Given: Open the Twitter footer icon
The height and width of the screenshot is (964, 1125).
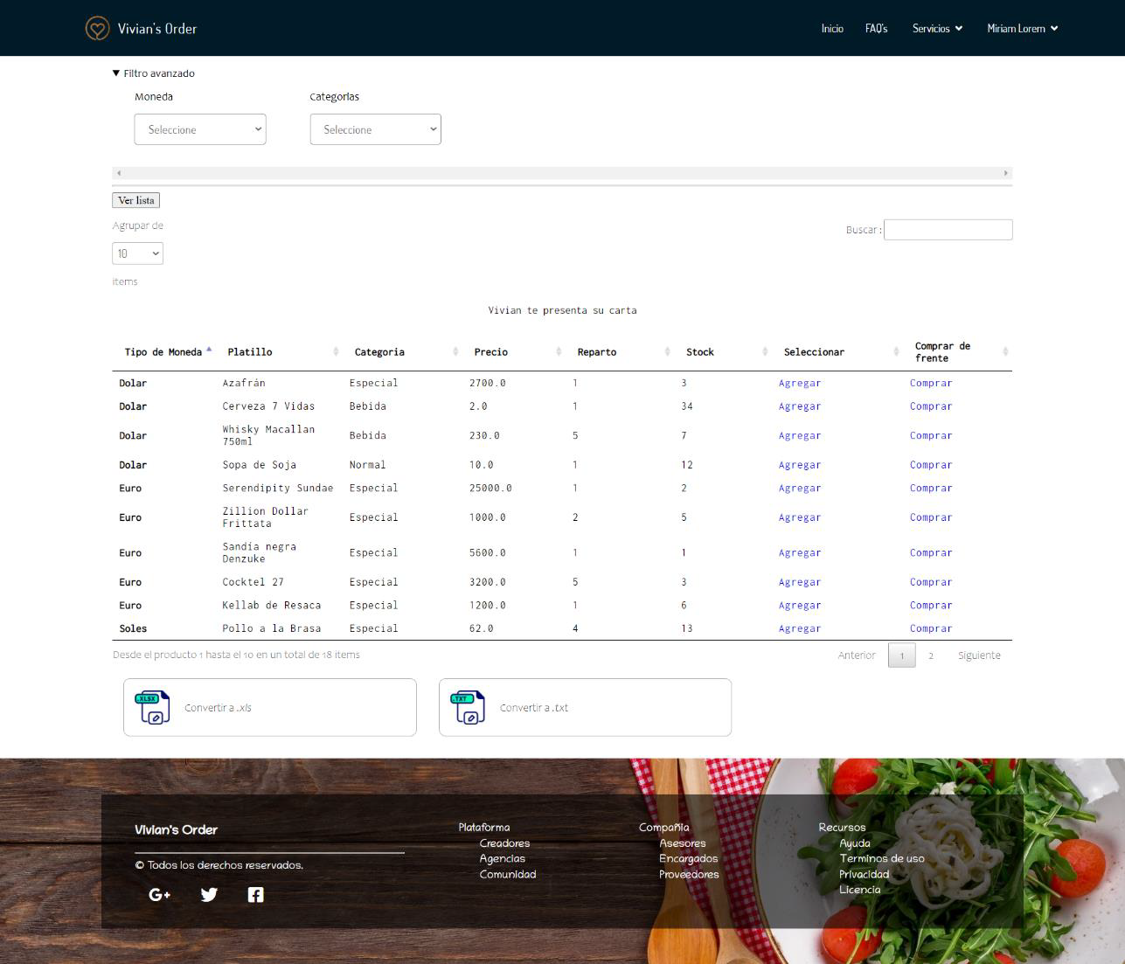Looking at the screenshot, I should [x=209, y=894].
